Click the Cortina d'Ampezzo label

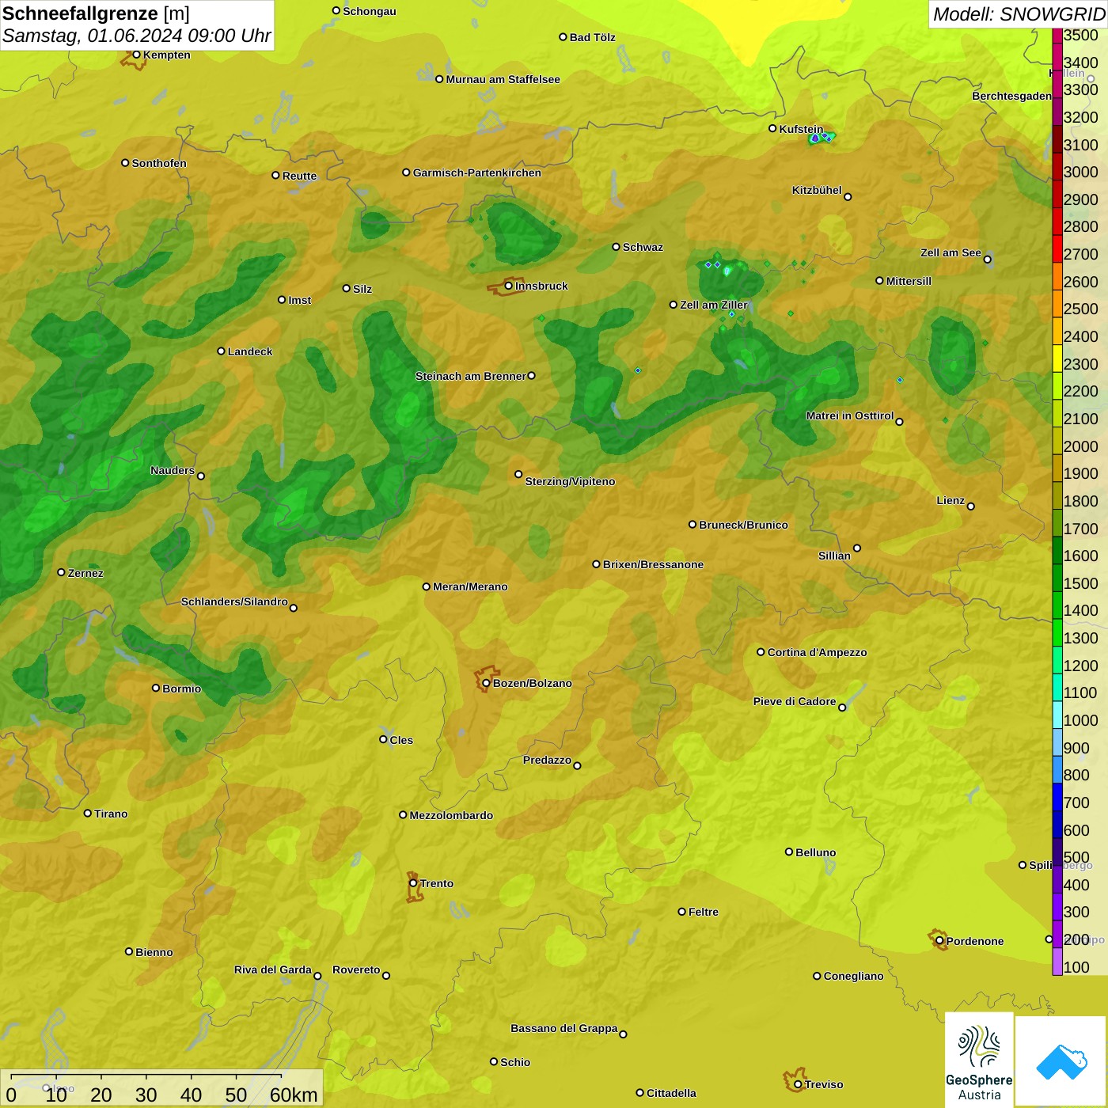click(817, 652)
